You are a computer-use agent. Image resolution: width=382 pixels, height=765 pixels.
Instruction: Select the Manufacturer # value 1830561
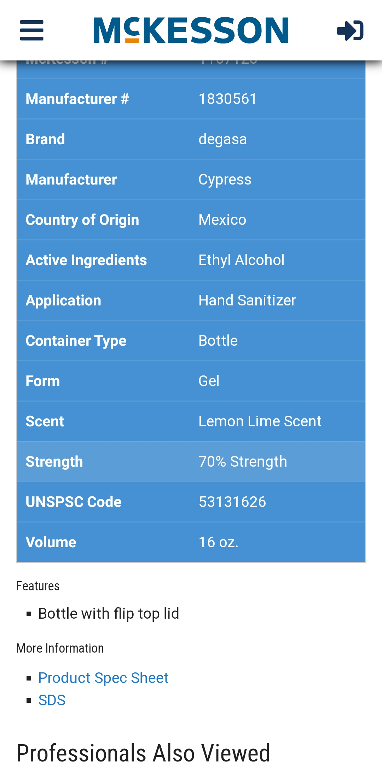pyautogui.click(x=228, y=99)
